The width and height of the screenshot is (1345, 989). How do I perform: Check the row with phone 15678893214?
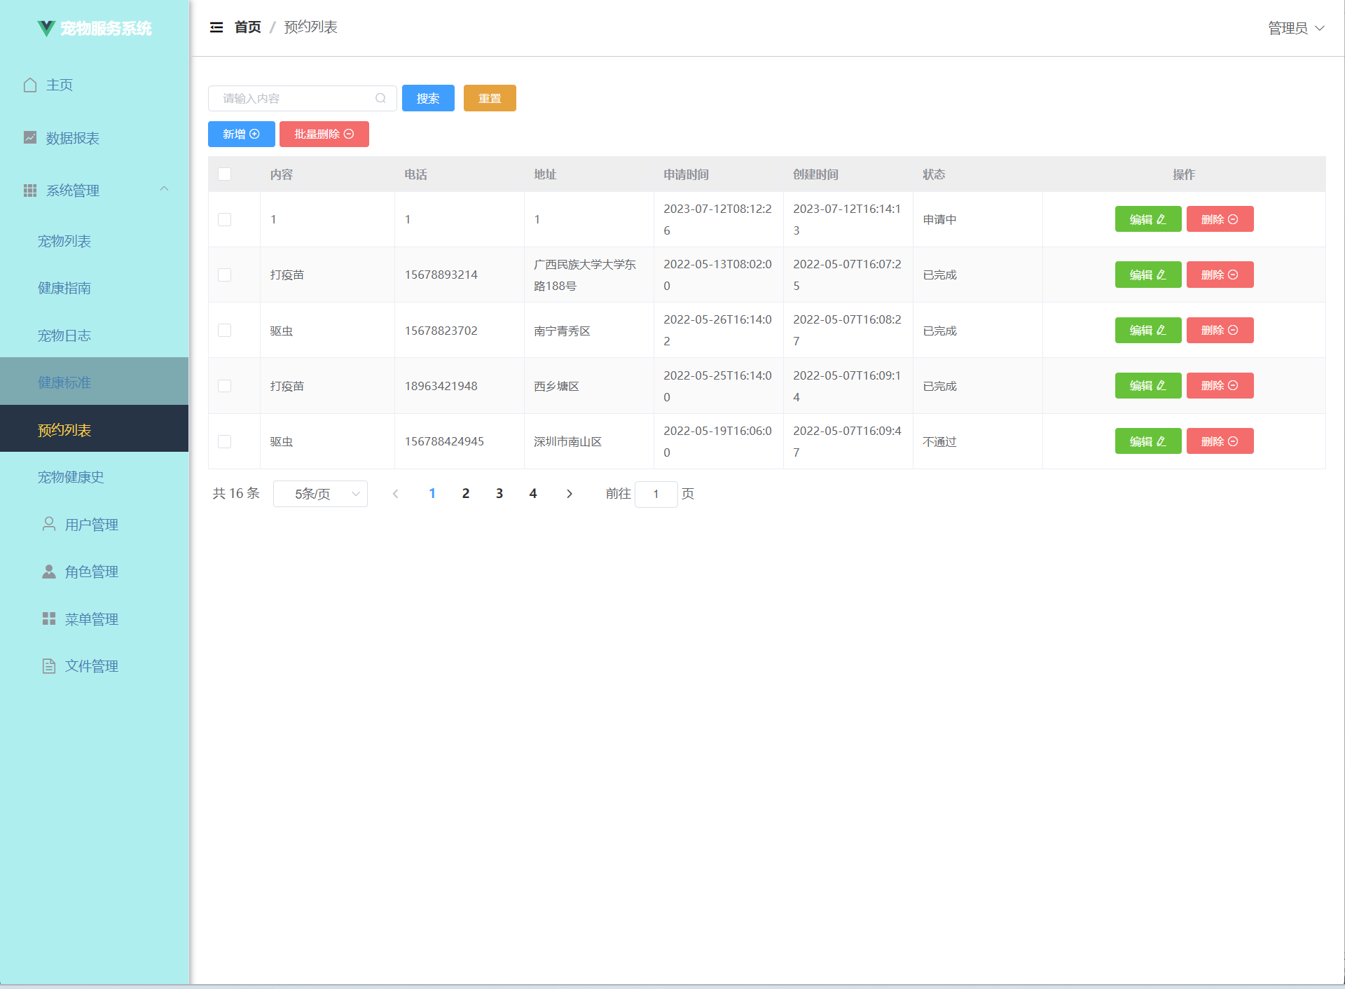click(224, 275)
